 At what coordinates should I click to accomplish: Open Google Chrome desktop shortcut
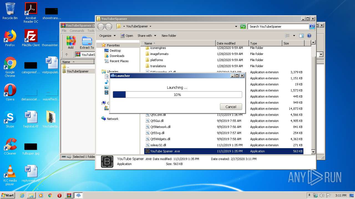pos(10,67)
